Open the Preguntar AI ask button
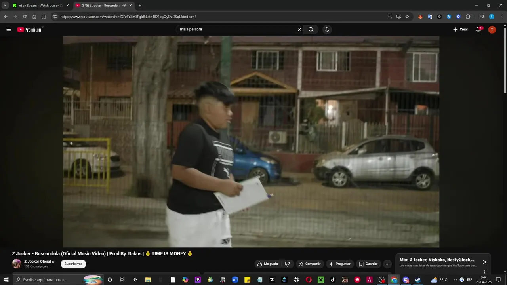Viewport: 507px width, 285px height. tap(340, 264)
